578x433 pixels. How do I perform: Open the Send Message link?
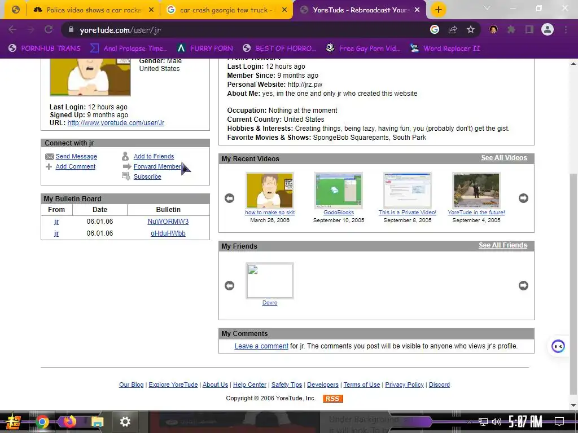76,157
